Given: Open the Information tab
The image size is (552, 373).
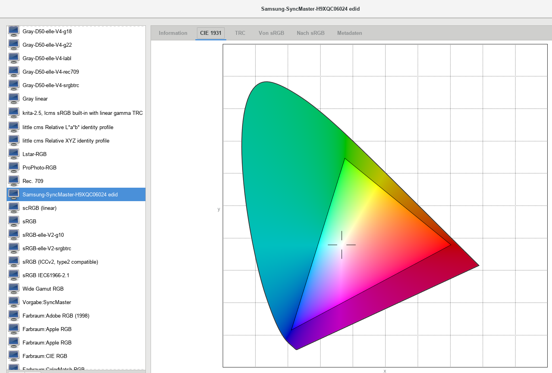Looking at the screenshot, I should click(173, 33).
